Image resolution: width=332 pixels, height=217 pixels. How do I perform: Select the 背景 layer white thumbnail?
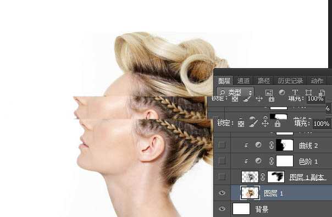(x=241, y=209)
